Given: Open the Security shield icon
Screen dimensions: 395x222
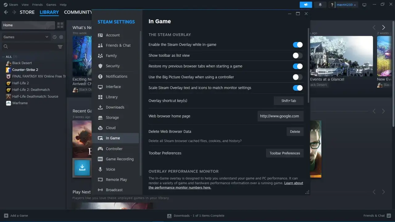Looking at the screenshot, I should tap(100, 66).
